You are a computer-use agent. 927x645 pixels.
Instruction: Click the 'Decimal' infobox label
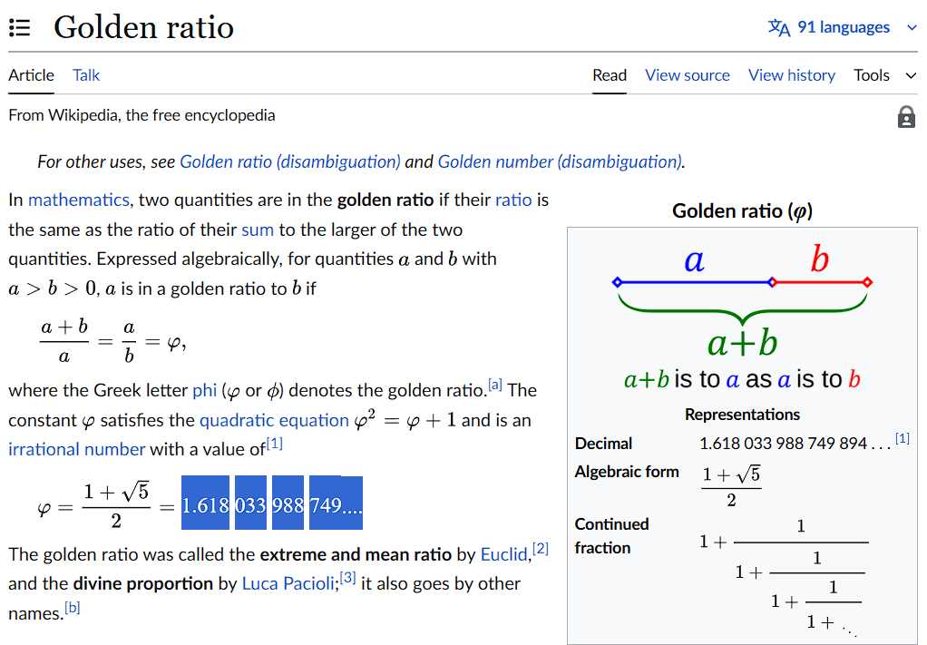point(603,444)
